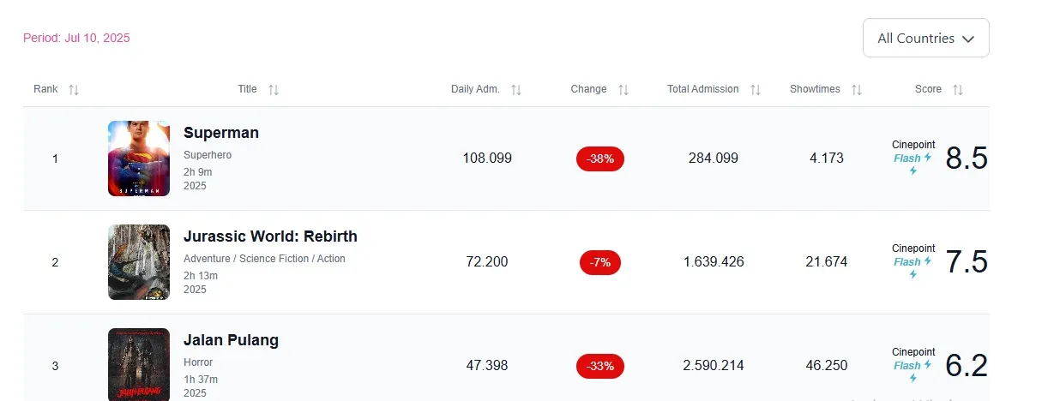Open the Jurassic World: Rebirth title link
1060x401 pixels.
tap(270, 236)
